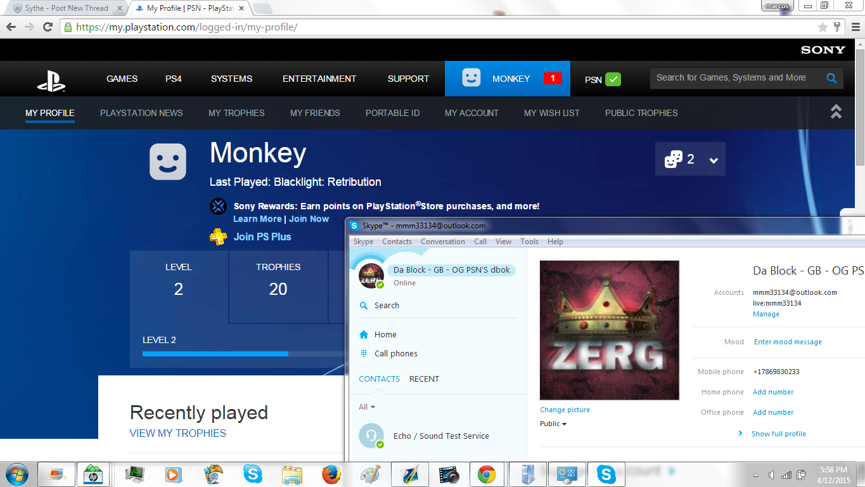
Task: Click the Sony Rewards round icon
Action: [218, 206]
